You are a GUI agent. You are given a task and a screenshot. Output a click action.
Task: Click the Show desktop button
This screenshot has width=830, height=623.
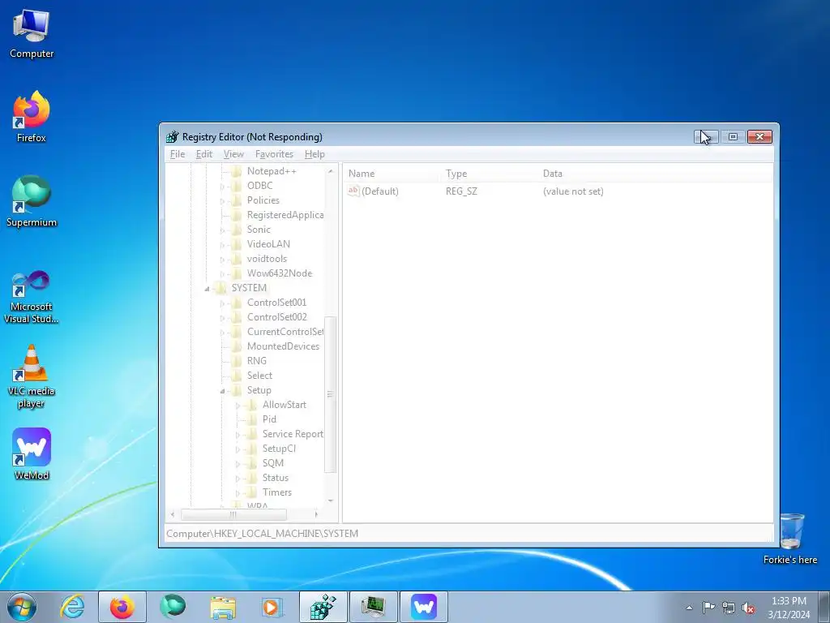click(x=824, y=607)
